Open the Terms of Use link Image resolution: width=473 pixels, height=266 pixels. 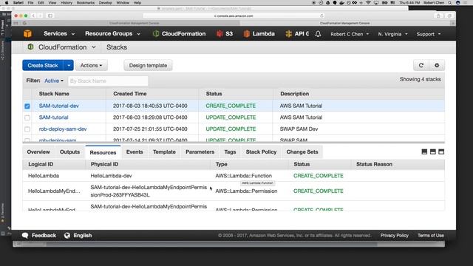[430, 235]
